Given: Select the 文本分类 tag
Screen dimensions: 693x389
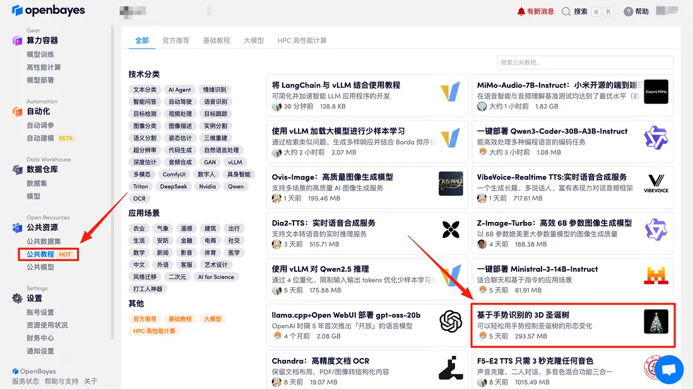Looking at the screenshot, I should (145, 90).
